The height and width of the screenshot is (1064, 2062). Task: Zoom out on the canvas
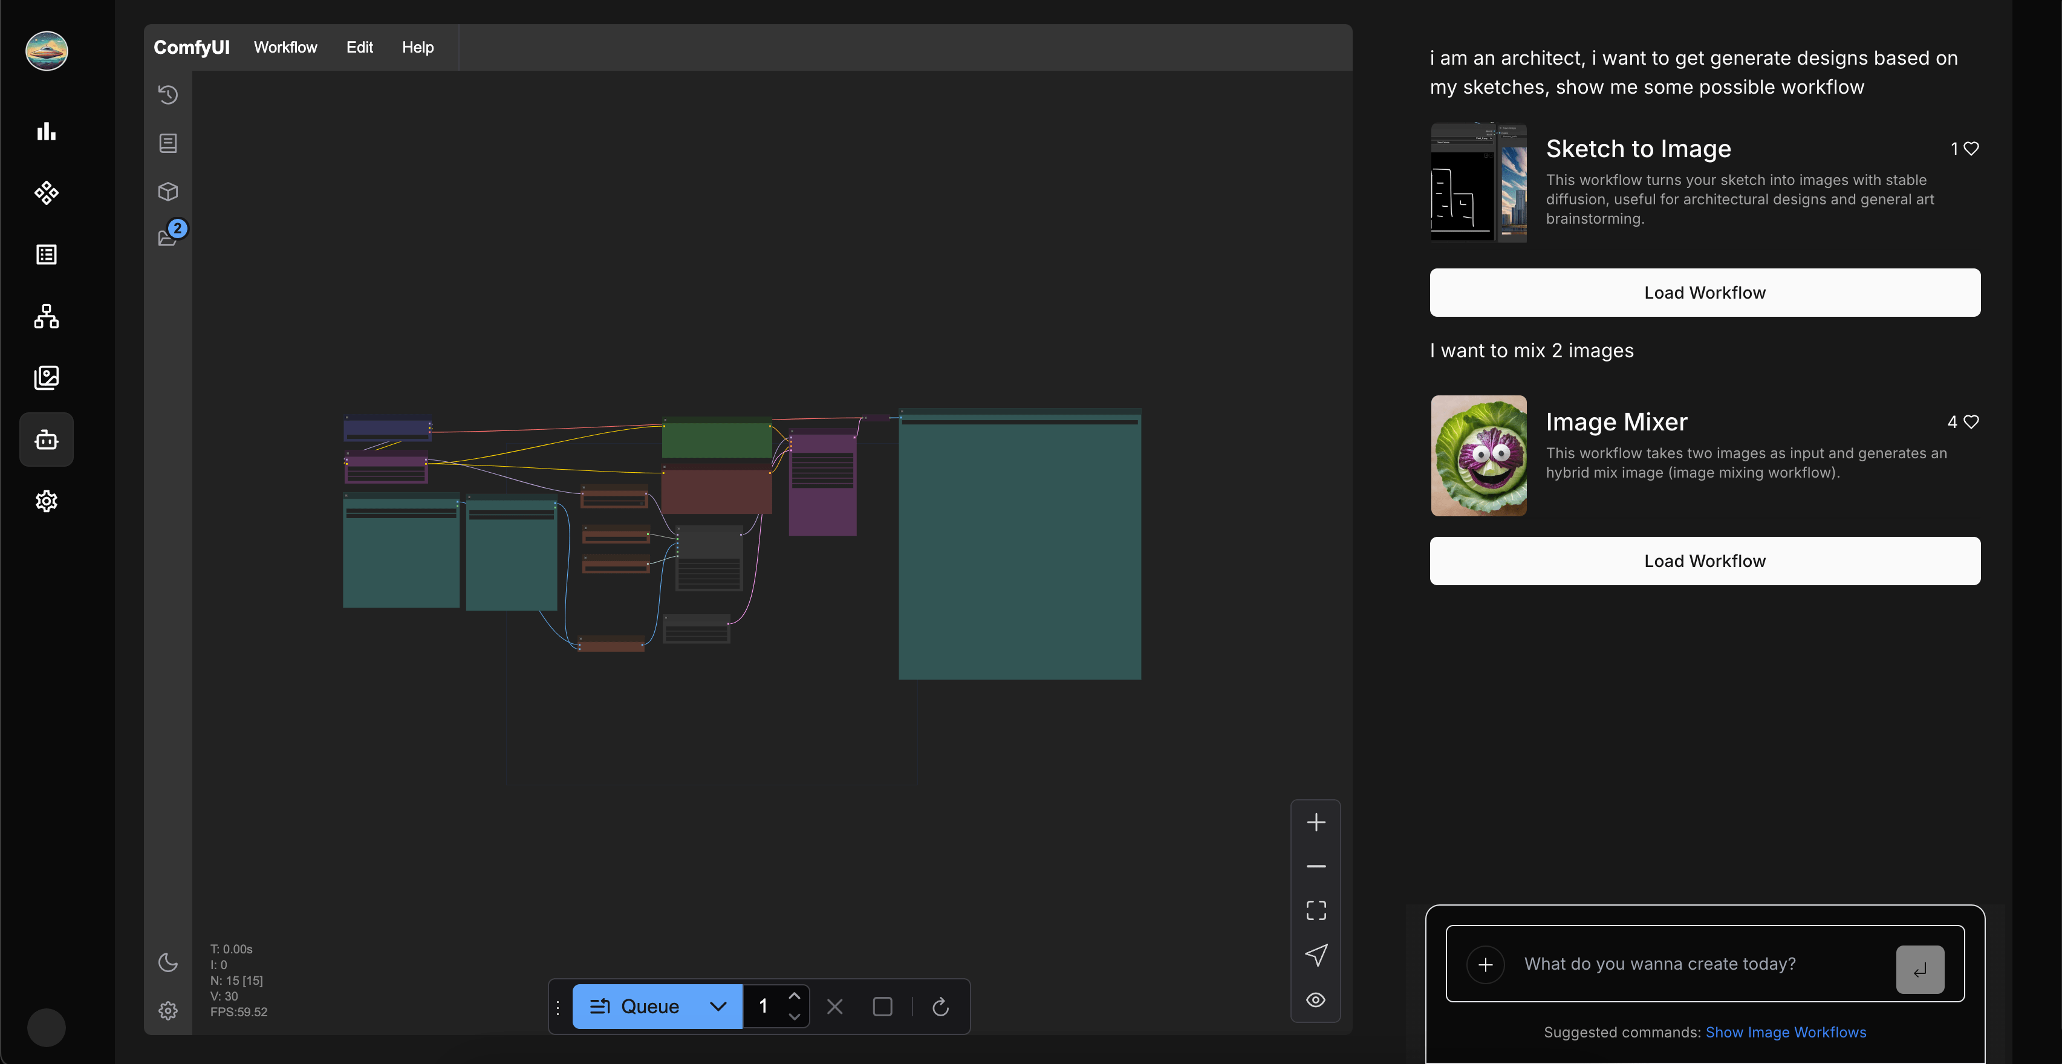coord(1315,866)
